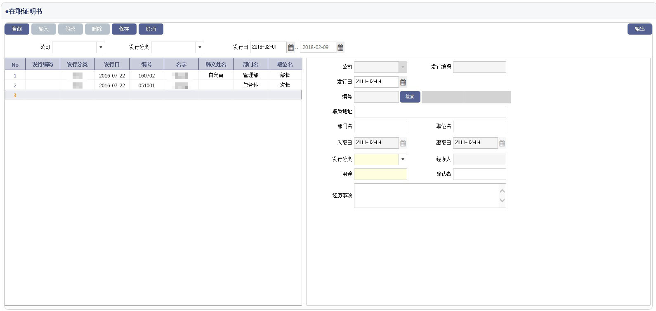Click into the 职员地址 text field
This screenshot has width=656, height=311.
pos(429,112)
